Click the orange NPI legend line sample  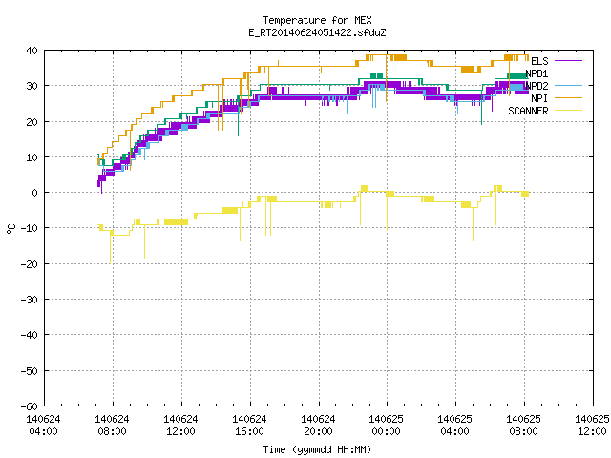click(569, 97)
